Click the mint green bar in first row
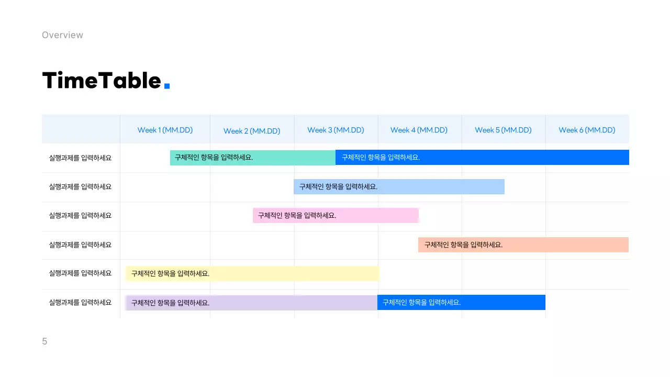670x377 pixels. [x=252, y=158]
